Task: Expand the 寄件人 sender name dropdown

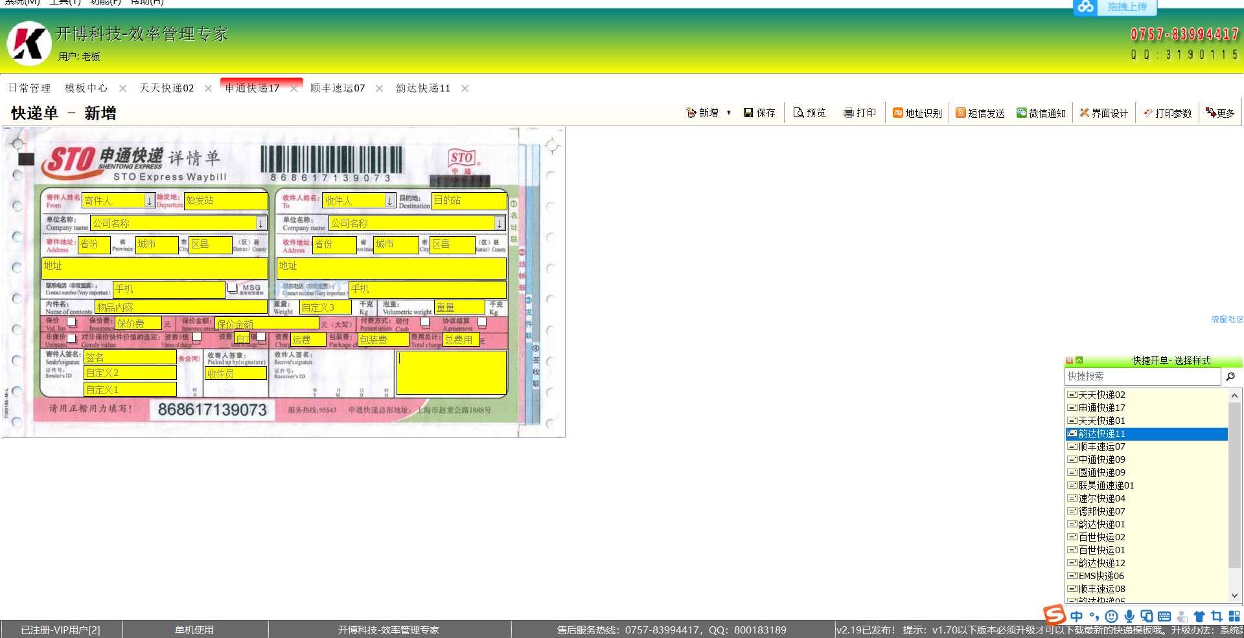Action: click(149, 201)
